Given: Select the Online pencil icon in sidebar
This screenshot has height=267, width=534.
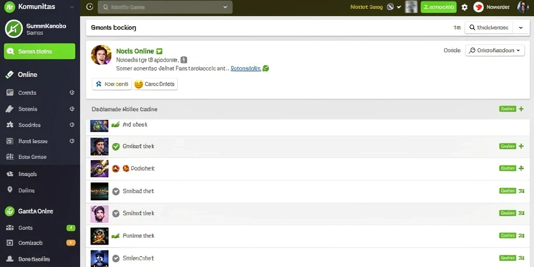Looking at the screenshot, I should click(9, 75).
